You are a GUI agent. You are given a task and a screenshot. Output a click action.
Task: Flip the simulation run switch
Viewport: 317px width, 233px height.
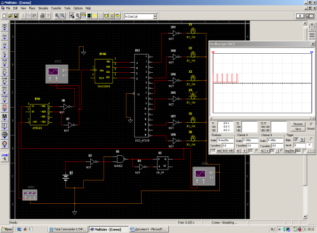click(x=310, y=16)
